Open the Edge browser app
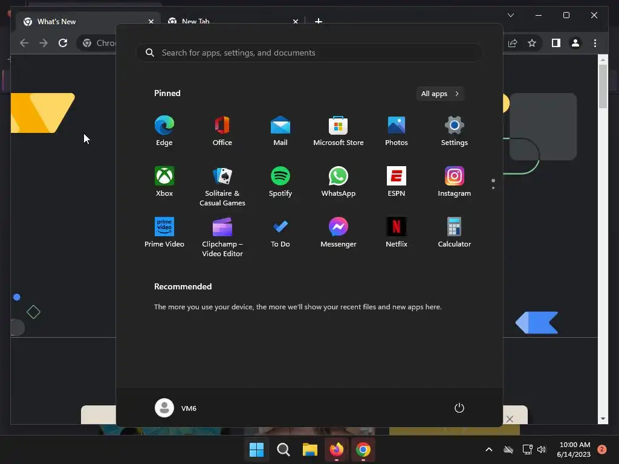Viewport: 619px width, 464px height. click(x=164, y=130)
